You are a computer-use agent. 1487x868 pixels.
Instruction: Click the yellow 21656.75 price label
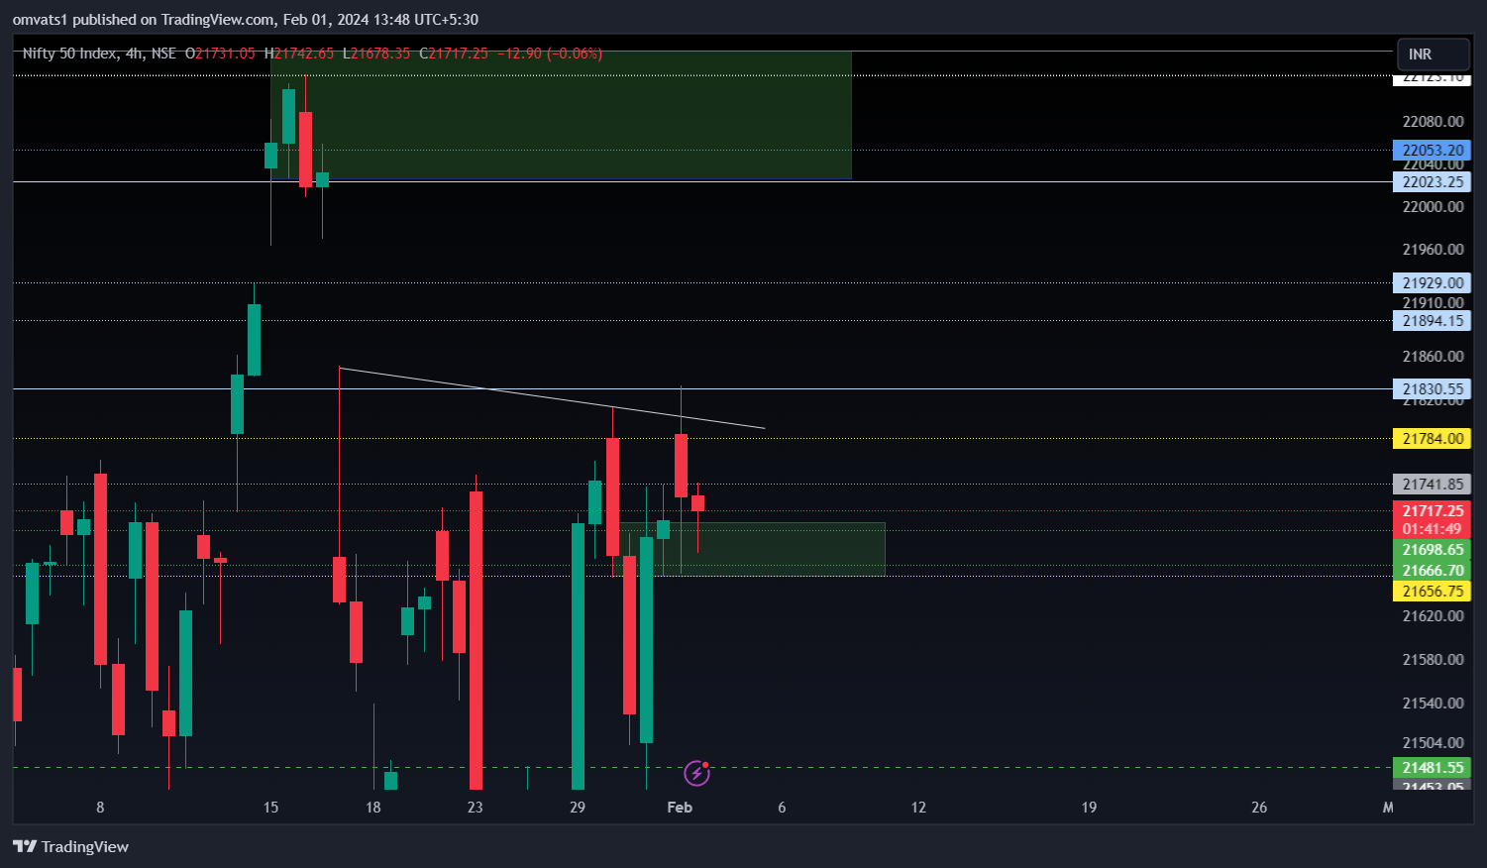point(1432,592)
